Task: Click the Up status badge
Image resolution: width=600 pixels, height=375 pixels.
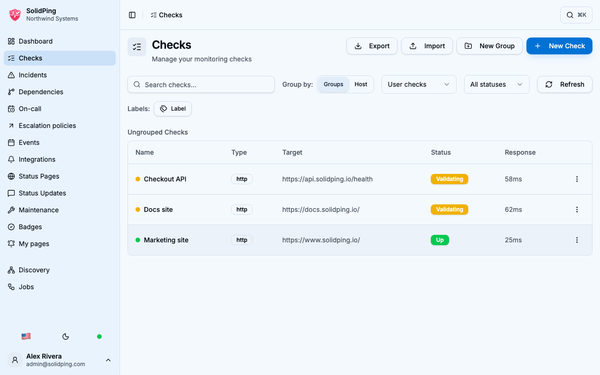Action: 440,240
